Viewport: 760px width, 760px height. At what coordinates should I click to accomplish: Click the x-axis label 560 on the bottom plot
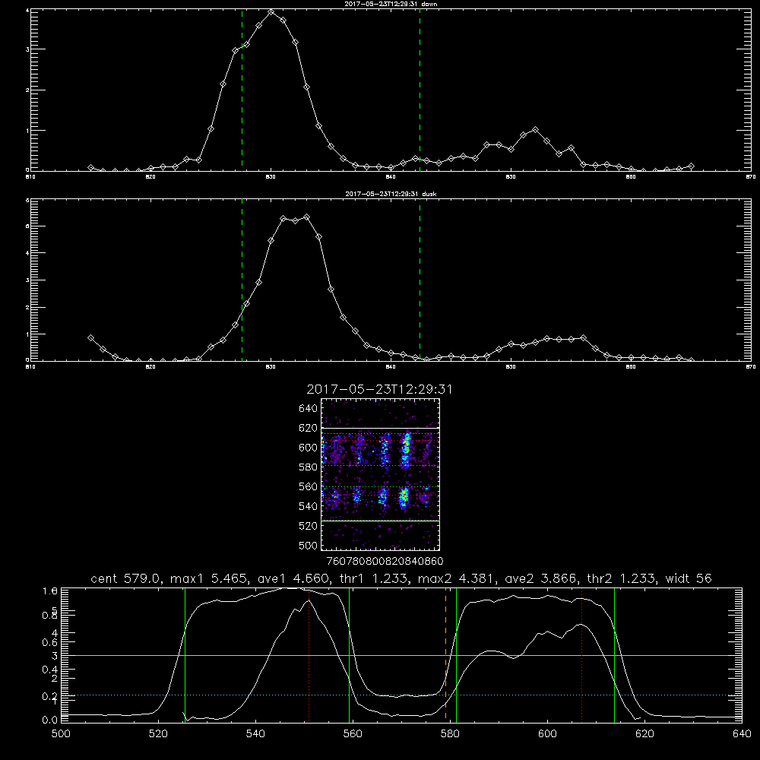(353, 734)
